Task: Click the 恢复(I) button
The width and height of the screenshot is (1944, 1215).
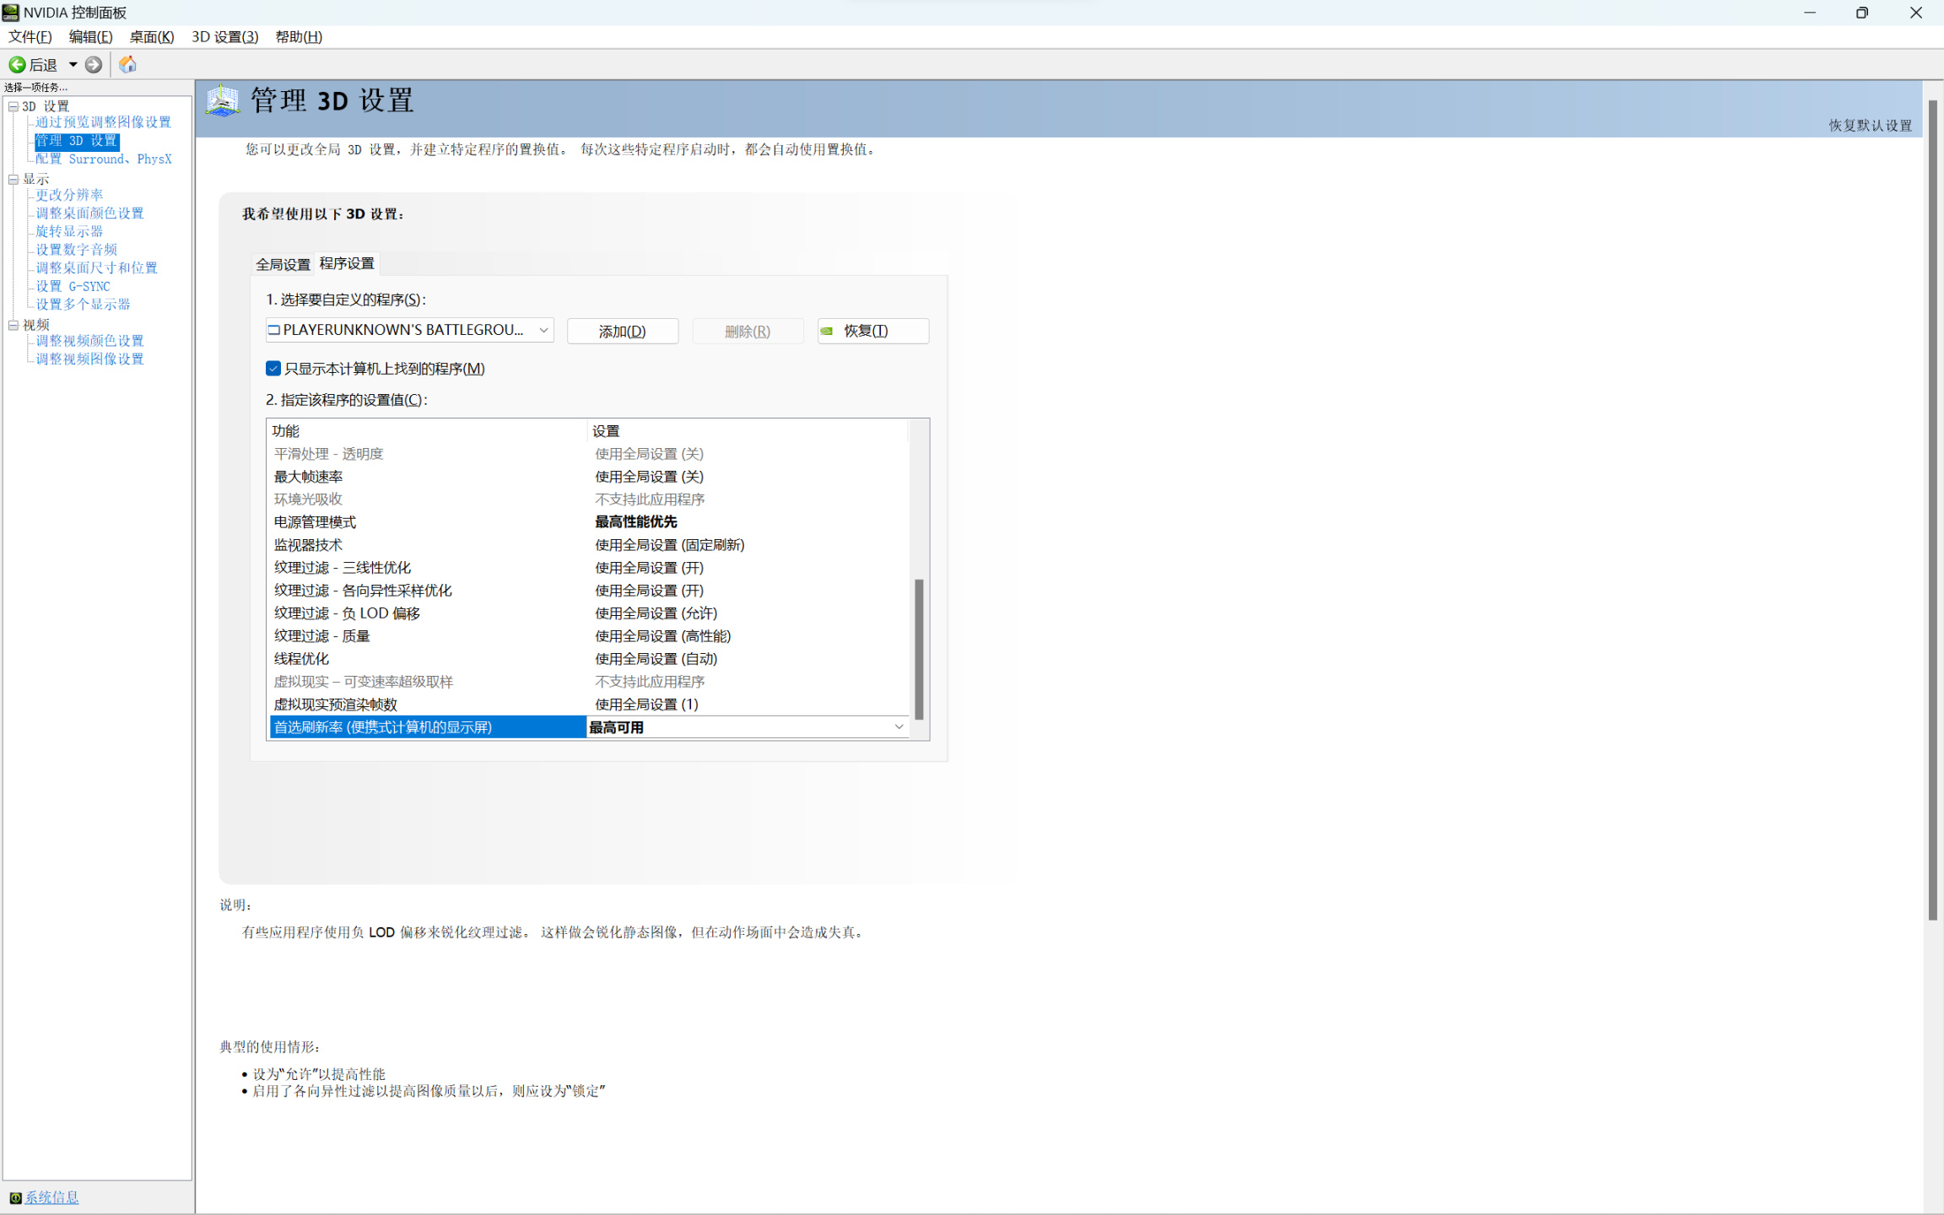Action: click(x=873, y=331)
